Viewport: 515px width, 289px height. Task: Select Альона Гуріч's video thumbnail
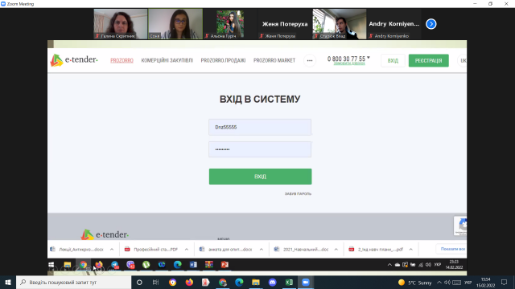pos(230,24)
